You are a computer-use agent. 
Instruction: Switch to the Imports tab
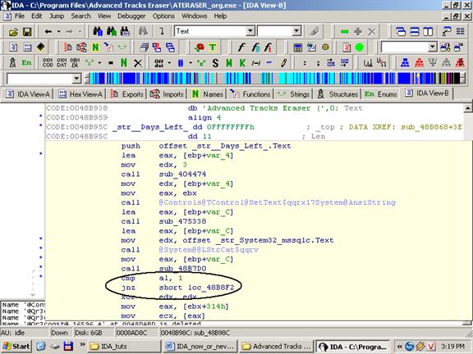click(x=168, y=94)
